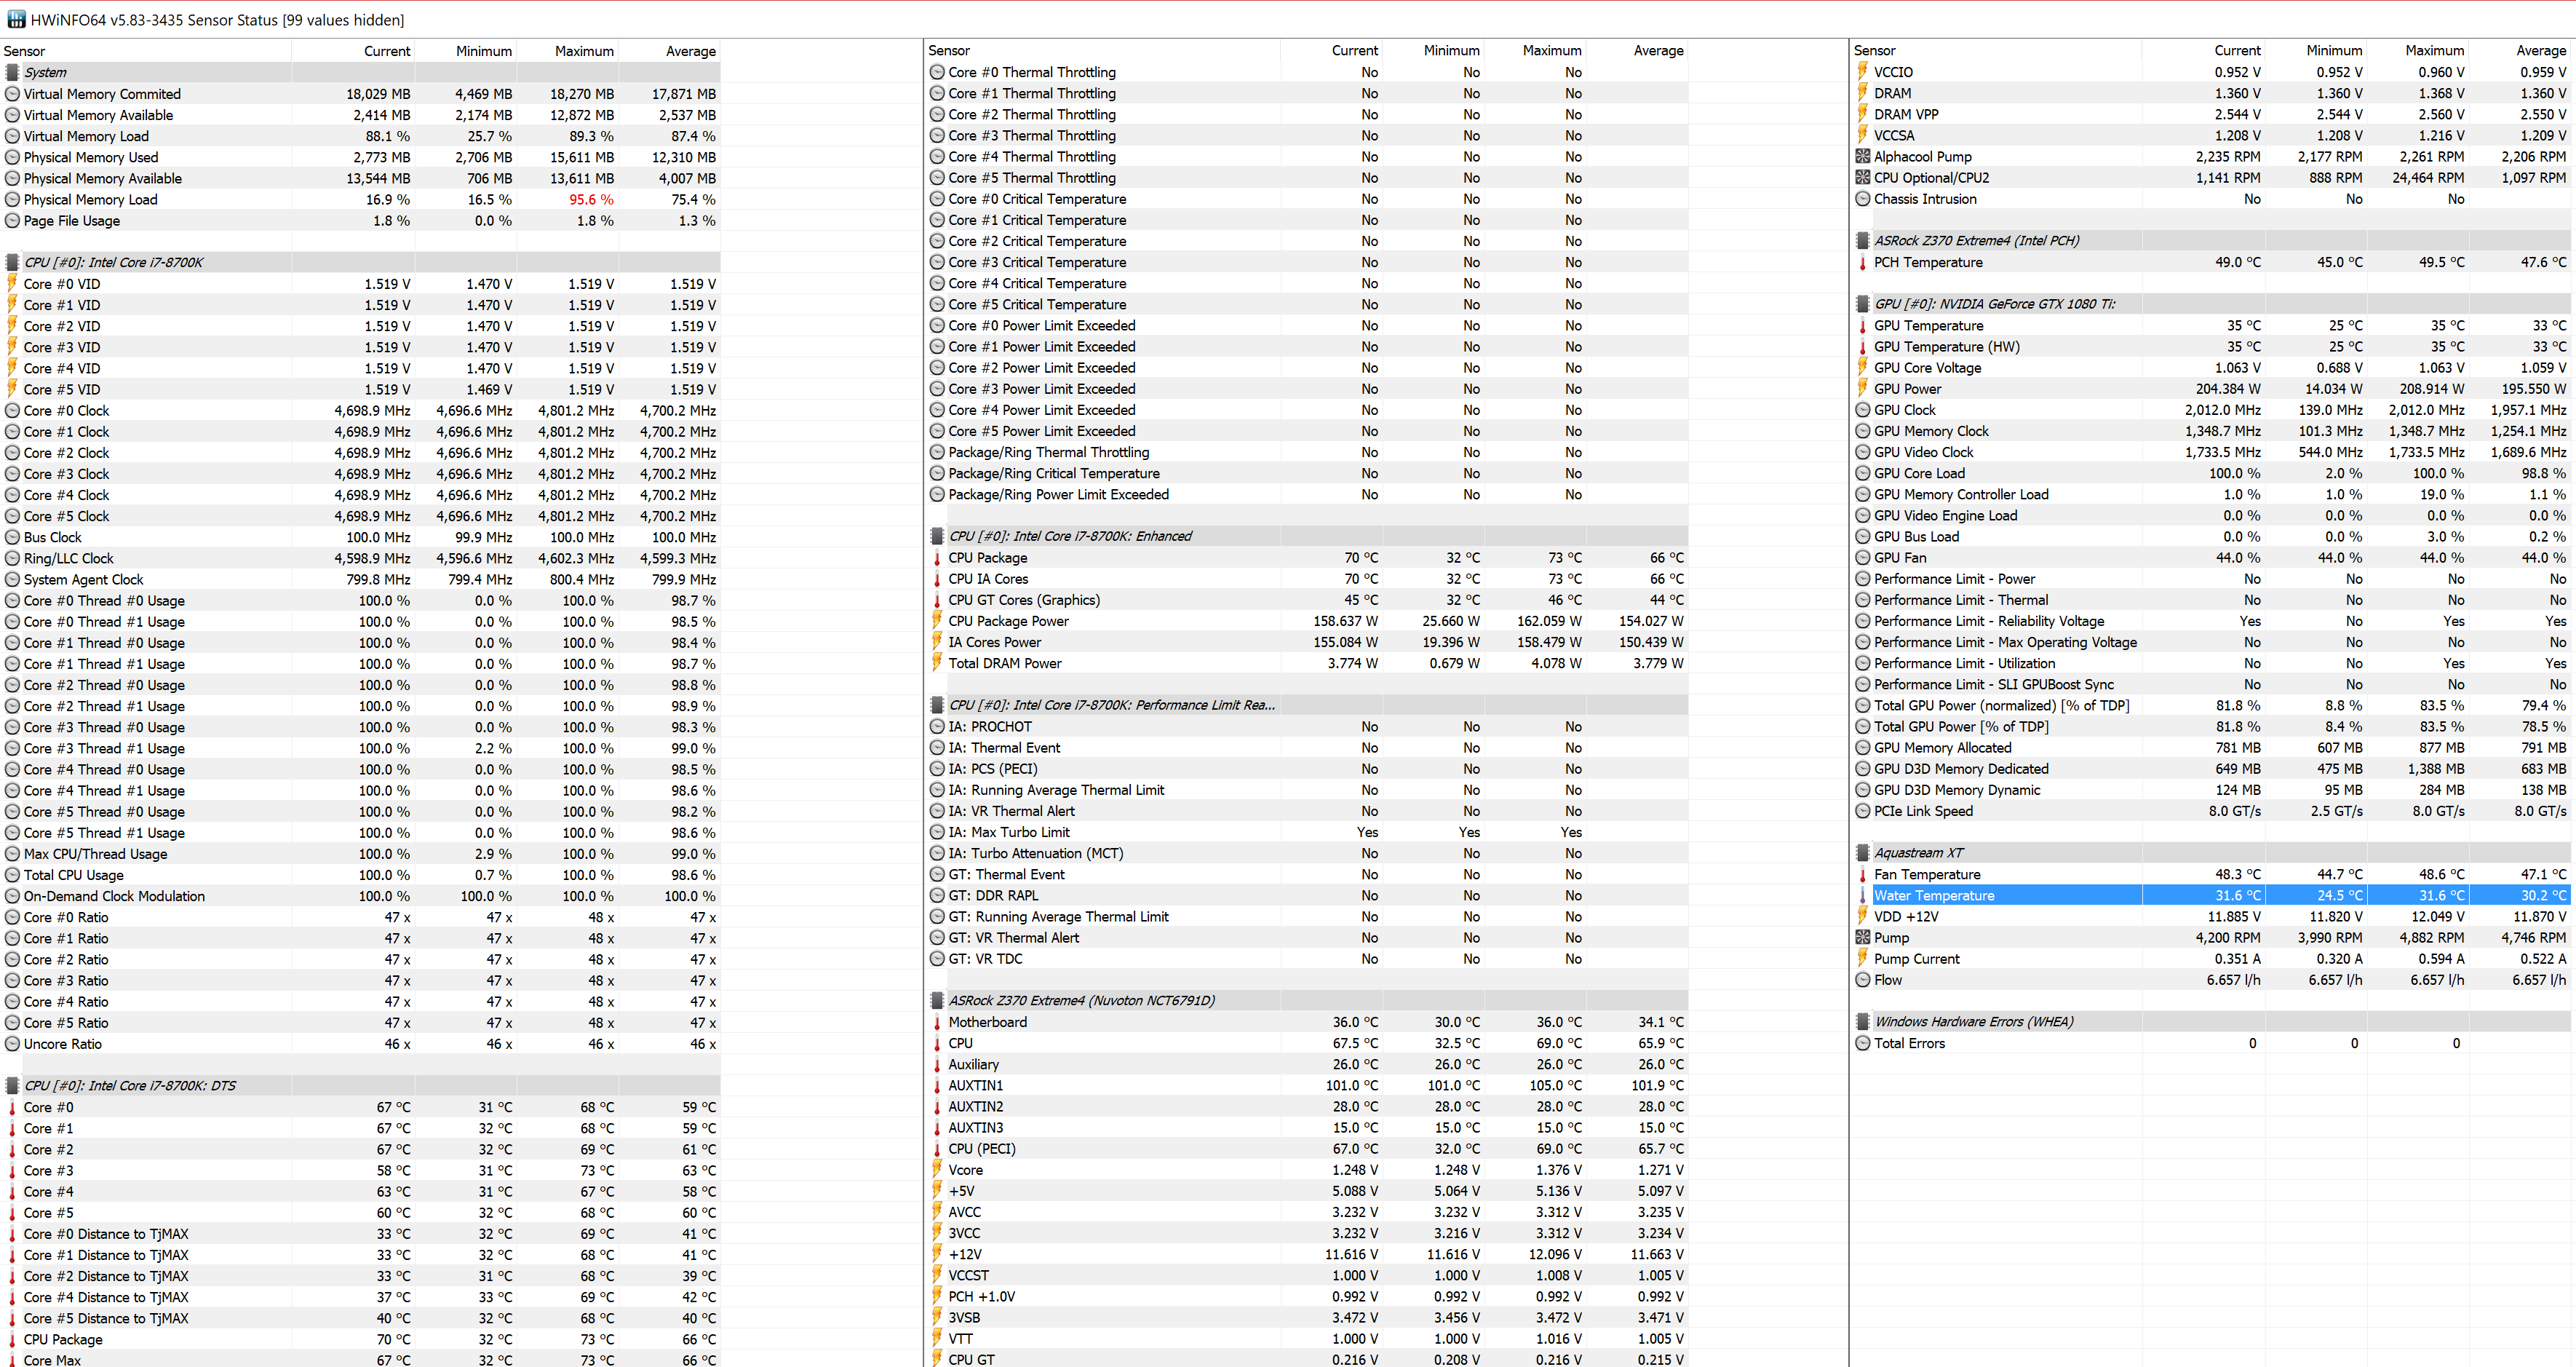Click the thermometer icon next to PCH Temperature
This screenshot has width=2576, height=1367.
click(1862, 262)
